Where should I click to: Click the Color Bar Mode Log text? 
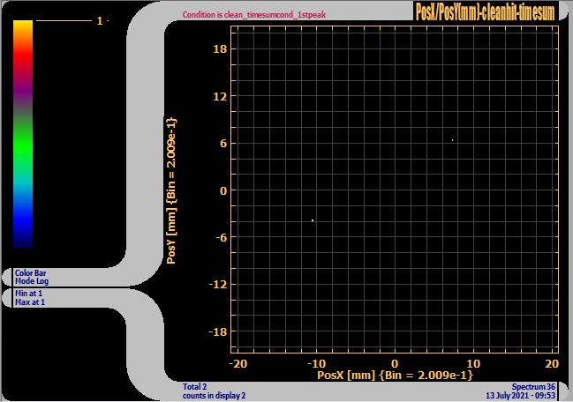[30, 277]
